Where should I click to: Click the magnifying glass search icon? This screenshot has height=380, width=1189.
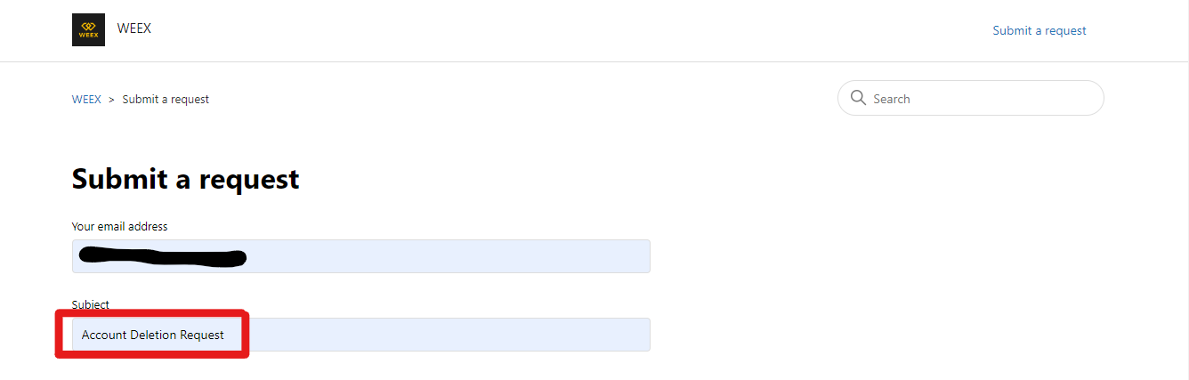pyautogui.click(x=858, y=98)
